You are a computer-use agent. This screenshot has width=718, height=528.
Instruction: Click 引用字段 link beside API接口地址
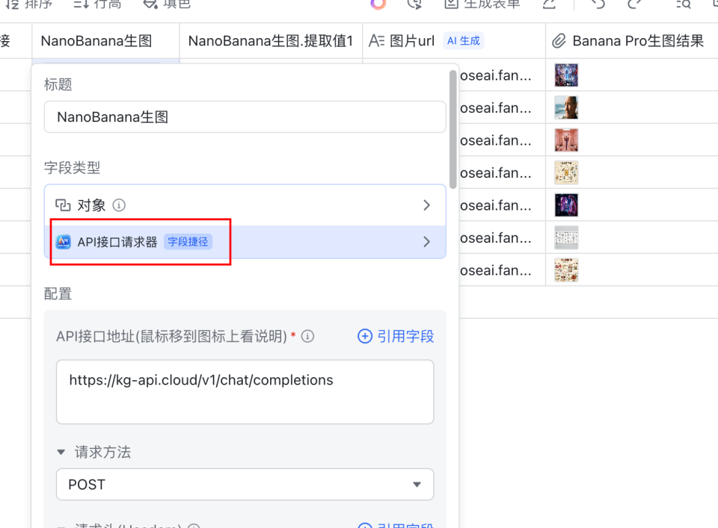(x=395, y=336)
